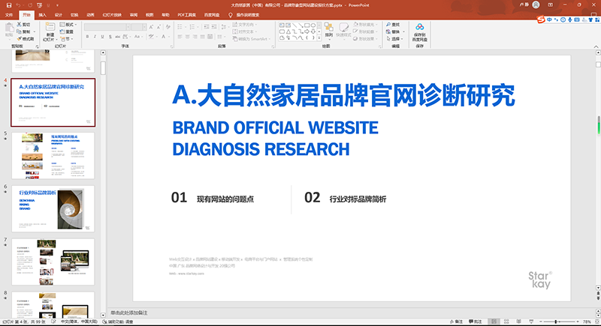Open ribbon display options icon
The image size is (601, 326).
click(551, 5)
